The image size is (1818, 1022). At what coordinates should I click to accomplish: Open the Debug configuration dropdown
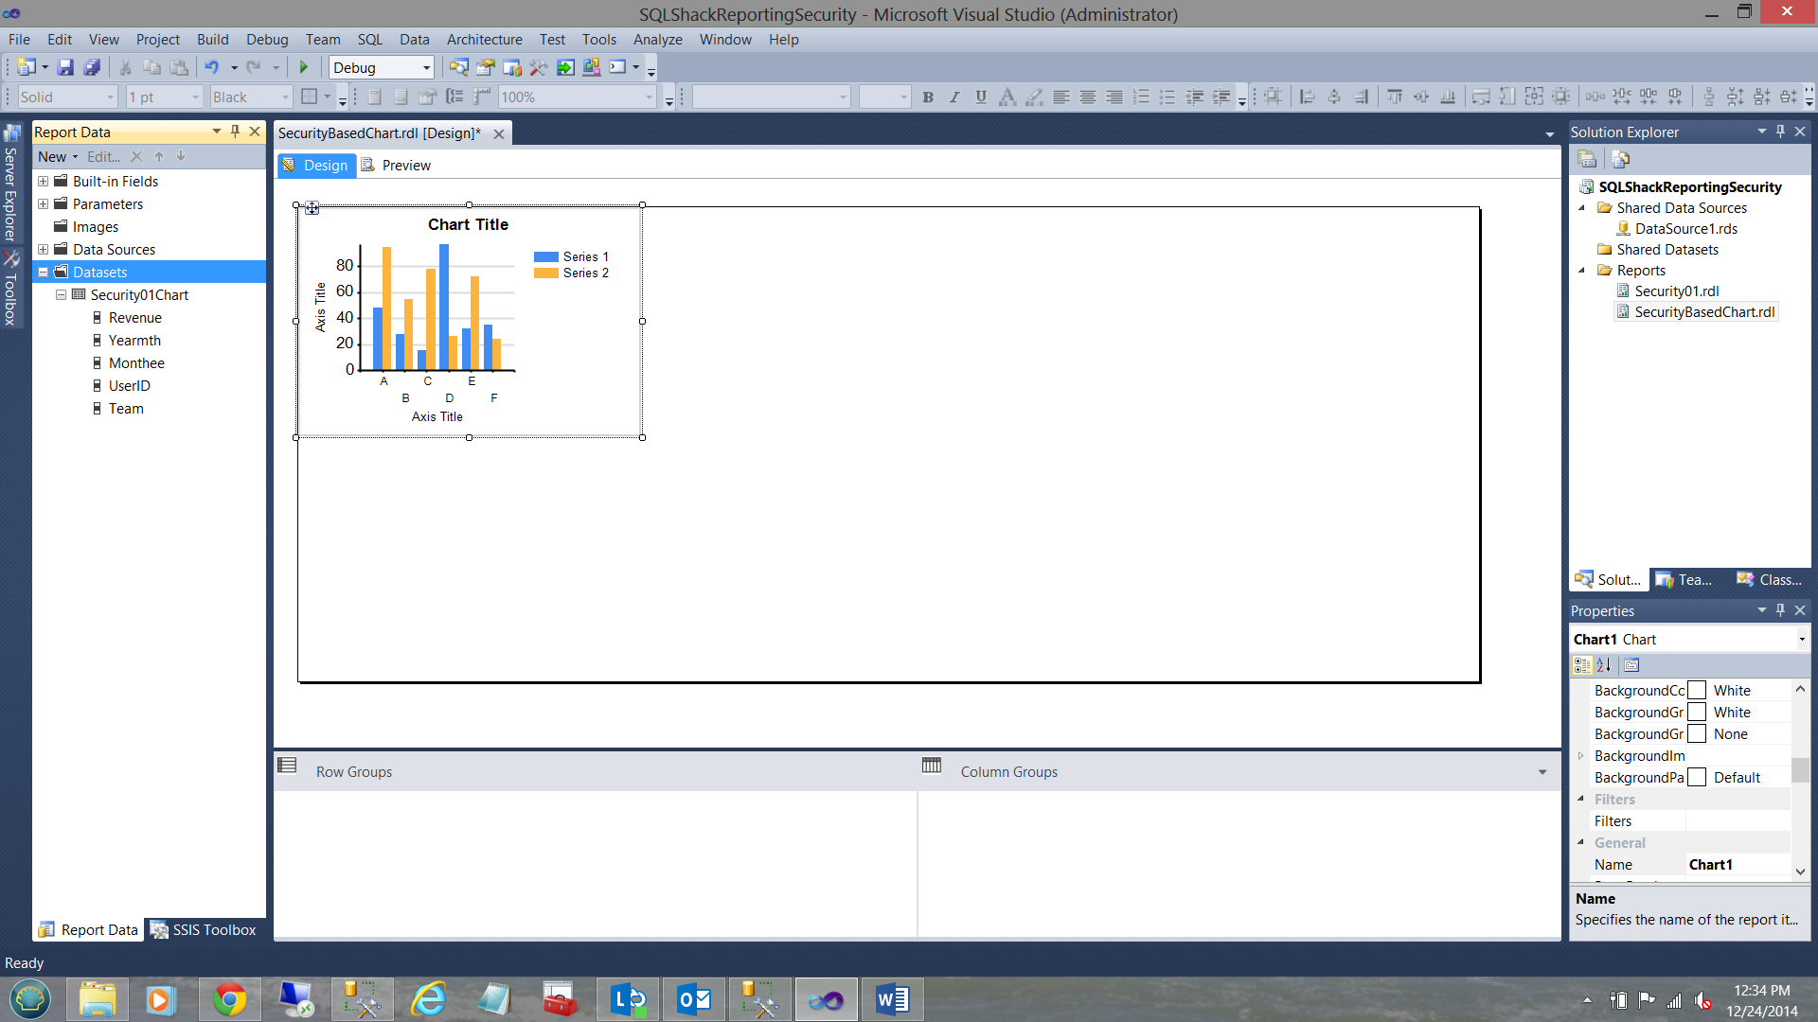point(426,67)
